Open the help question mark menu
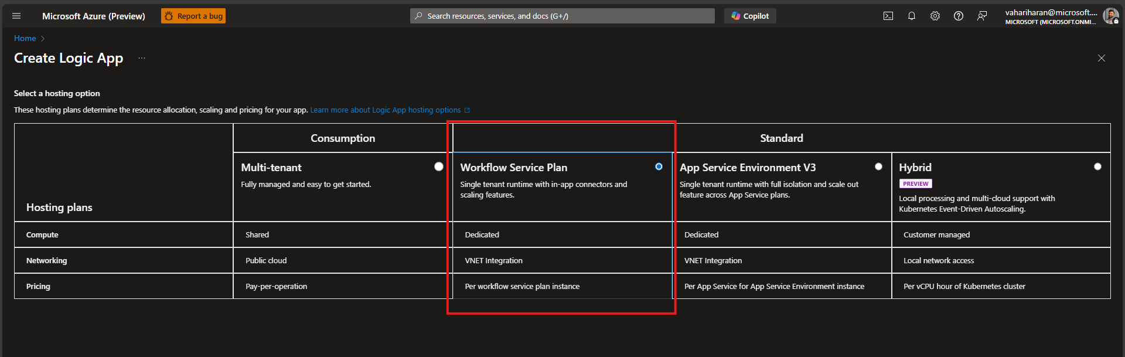 (x=959, y=16)
